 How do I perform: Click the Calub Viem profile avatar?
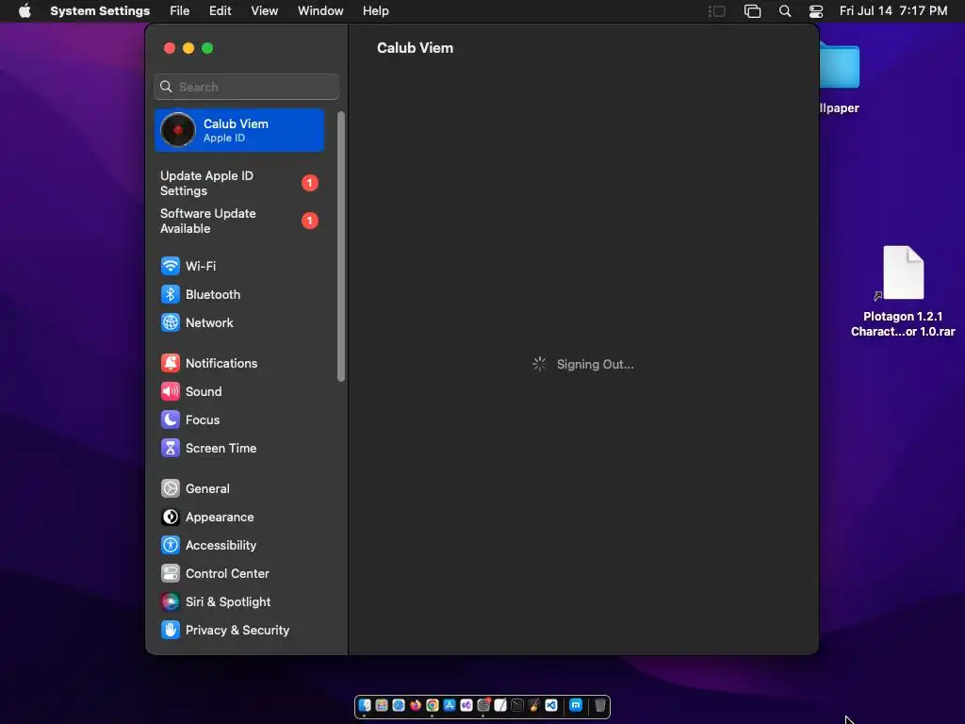tap(178, 130)
